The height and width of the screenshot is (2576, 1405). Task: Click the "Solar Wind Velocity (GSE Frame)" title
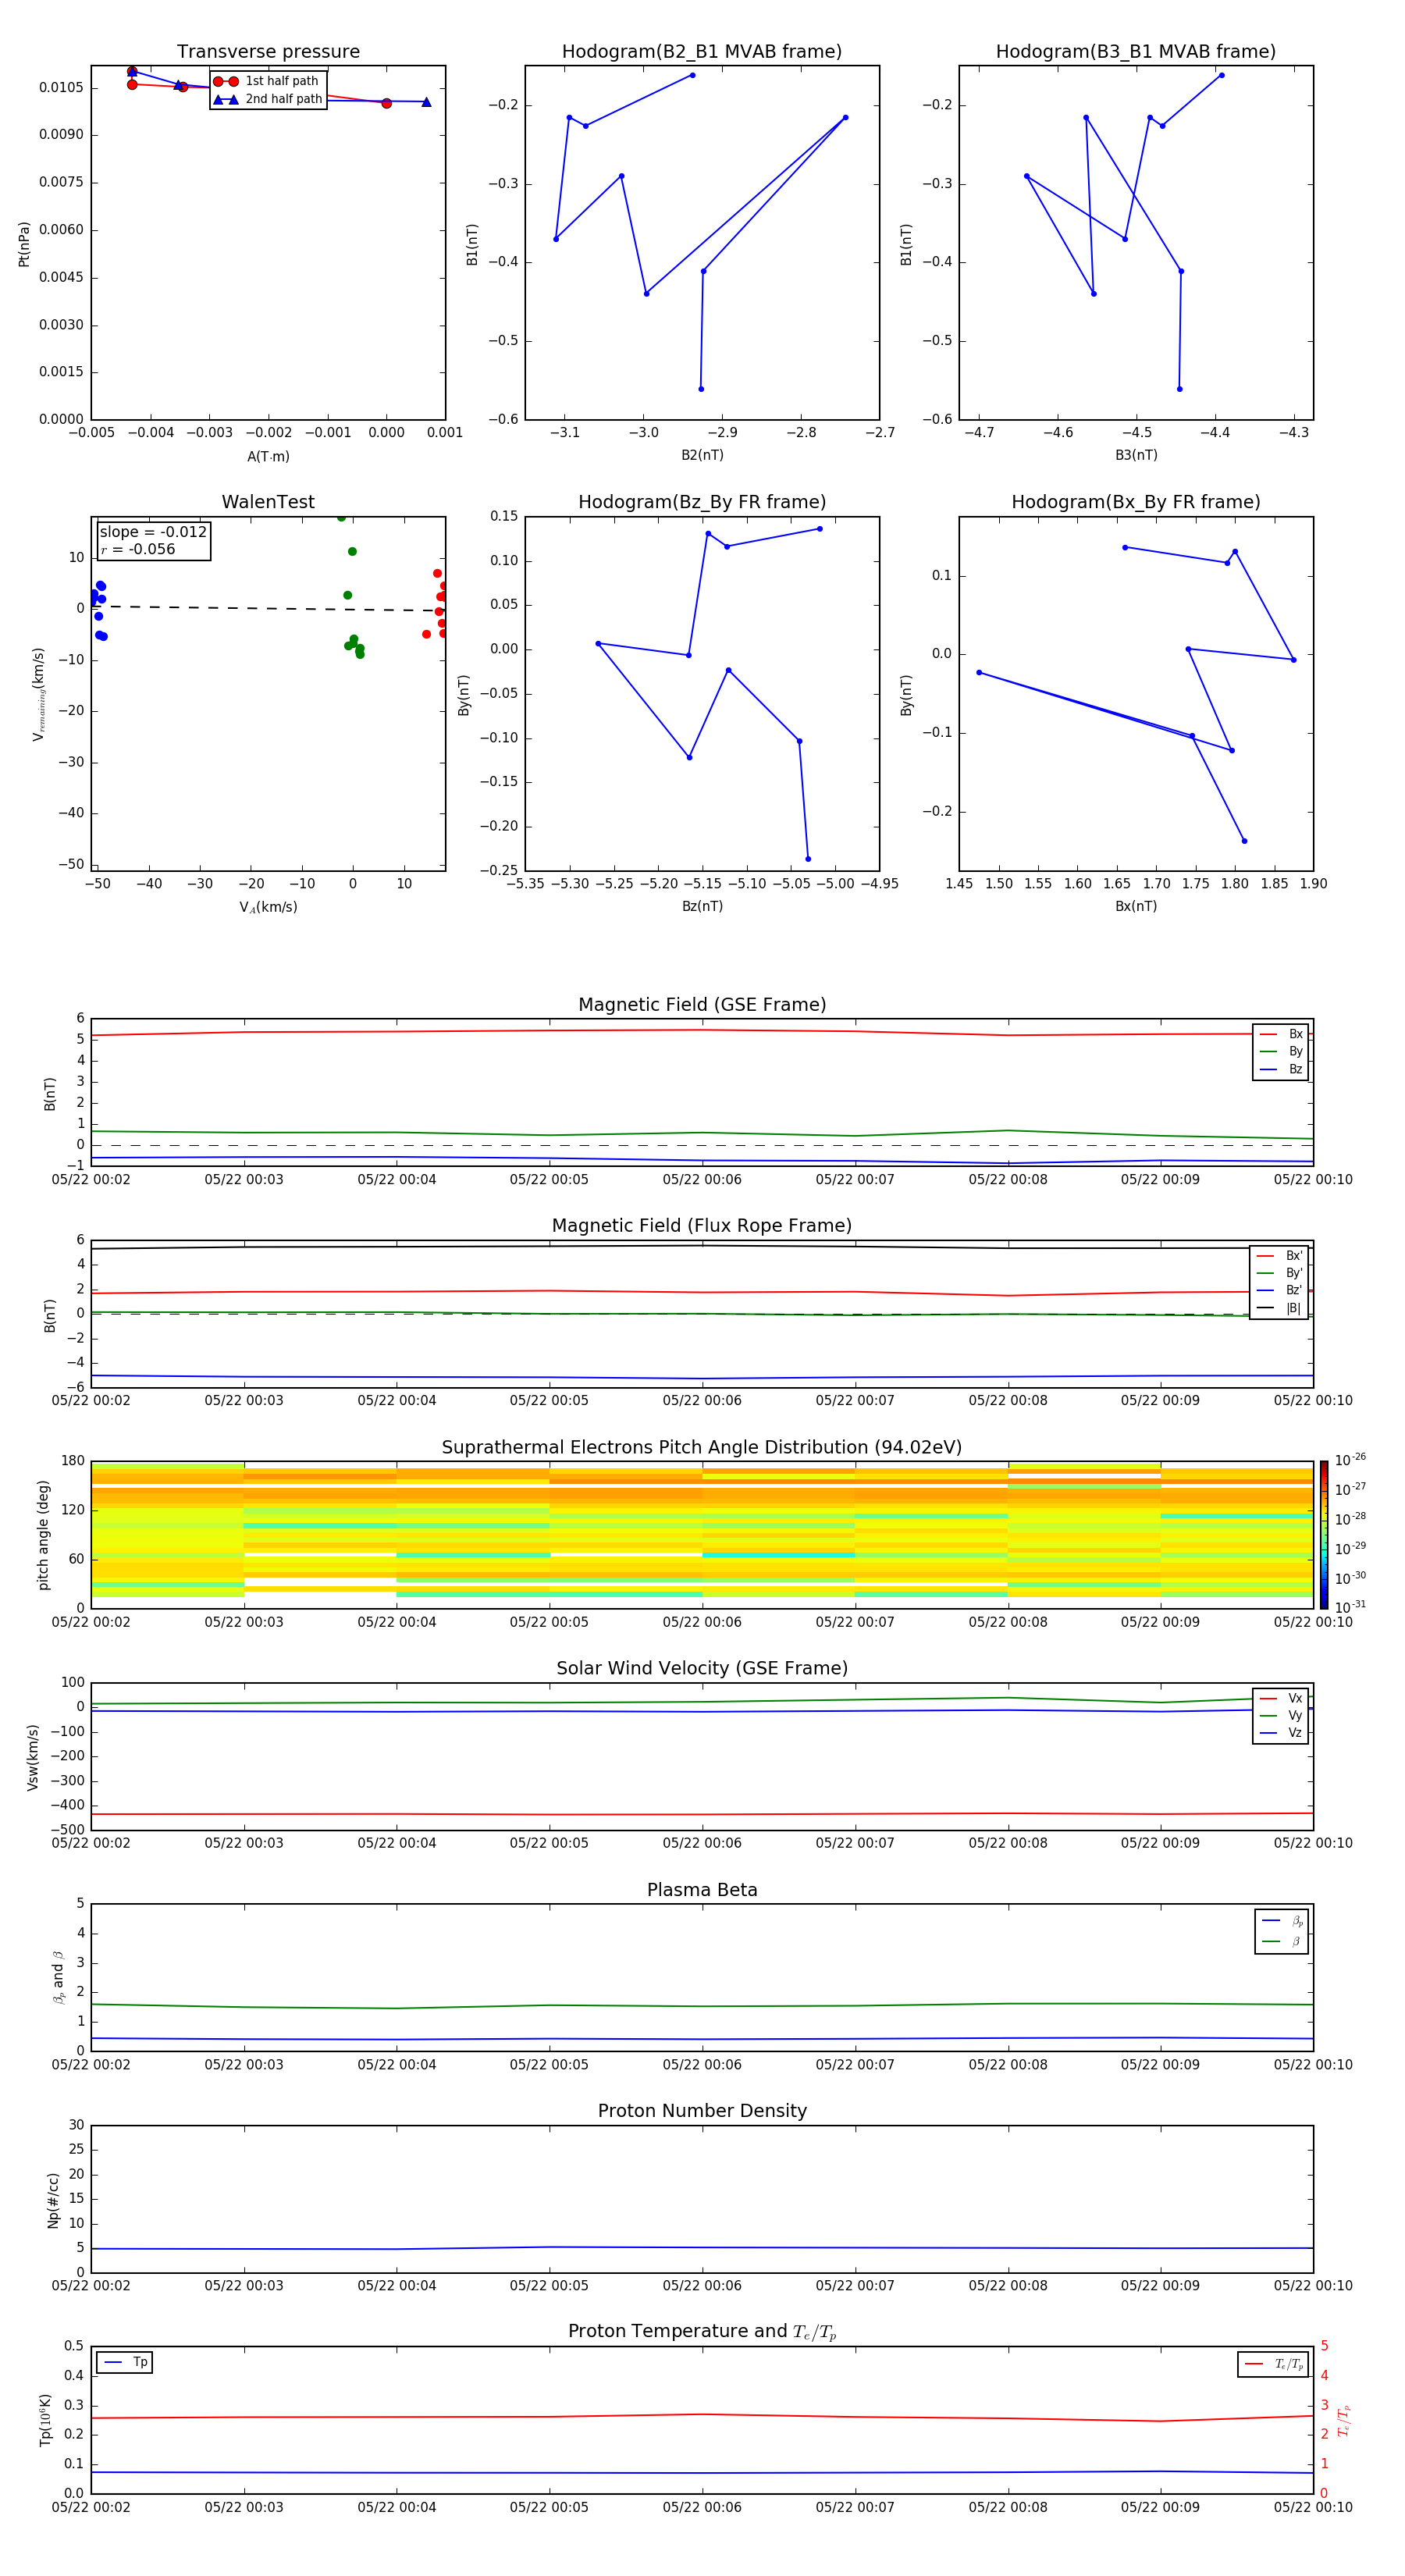click(702, 1669)
